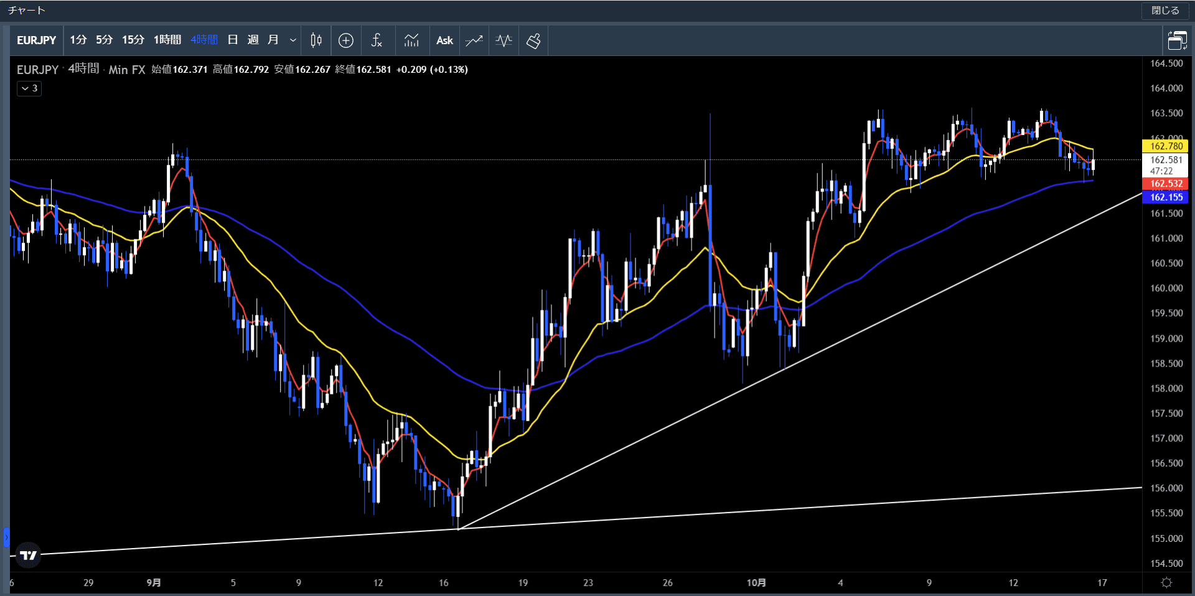Screen dimensions: 1195x596
Task: Click the yellow 162.780 price label
Action: [x=1166, y=146]
